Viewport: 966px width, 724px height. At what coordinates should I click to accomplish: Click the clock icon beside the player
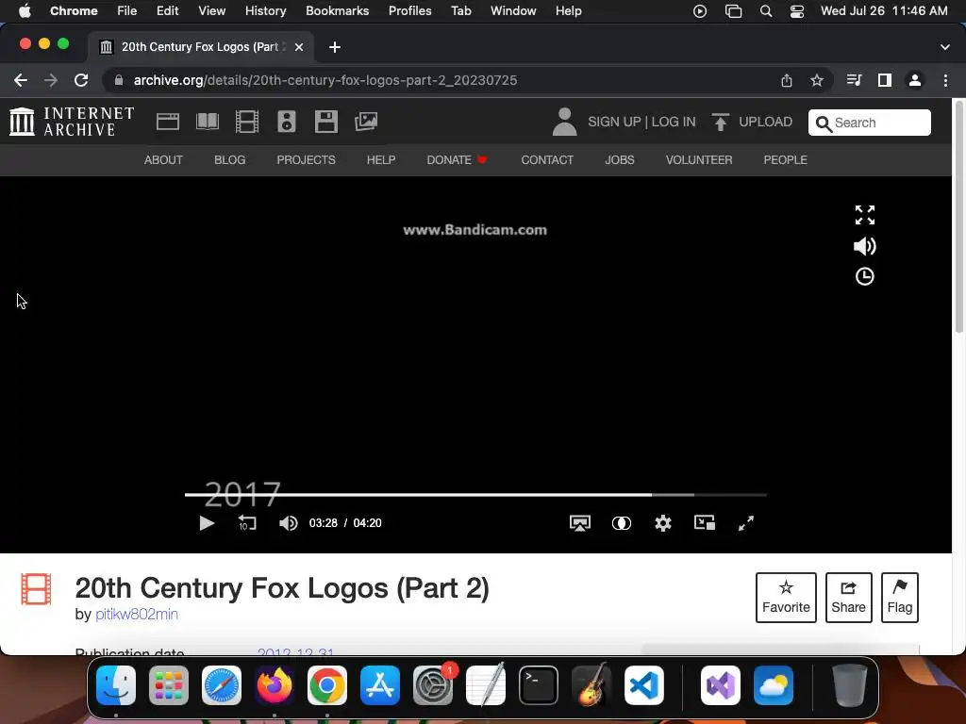pyautogui.click(x=865, y=276)
